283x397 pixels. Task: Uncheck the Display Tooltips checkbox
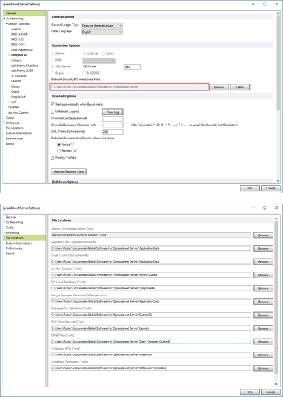point(52,158)
